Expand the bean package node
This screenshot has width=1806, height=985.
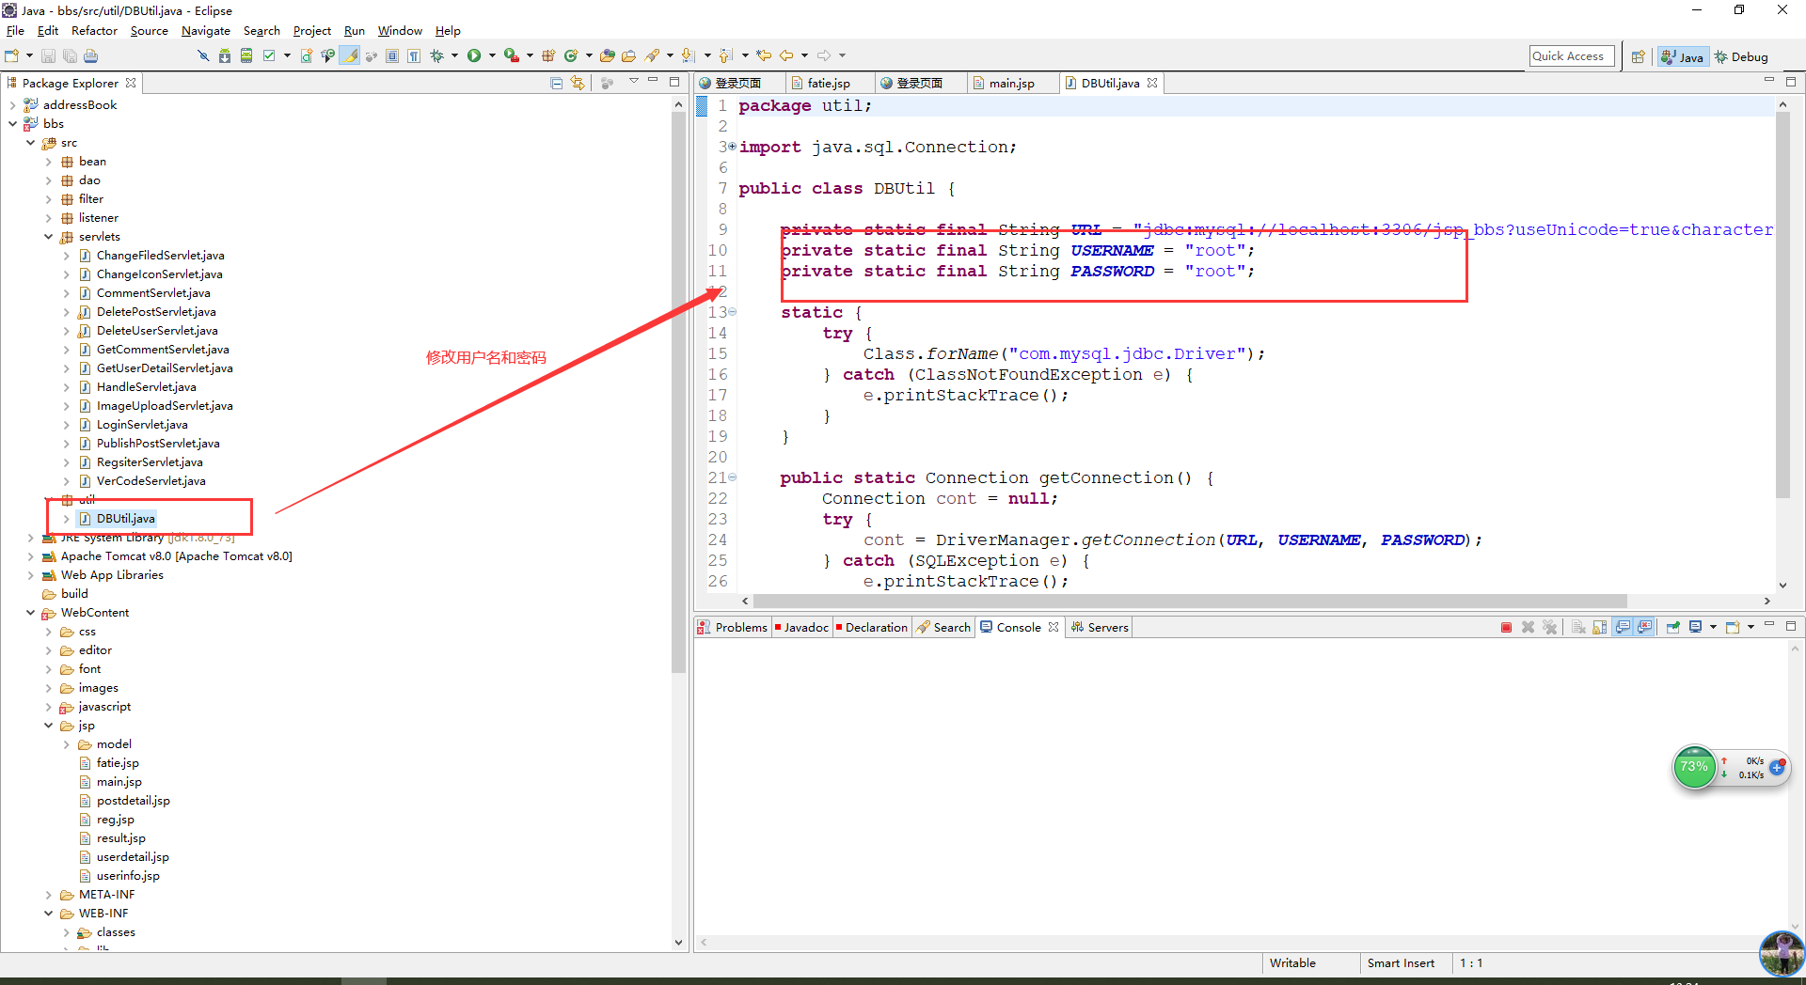pos(48,161)
